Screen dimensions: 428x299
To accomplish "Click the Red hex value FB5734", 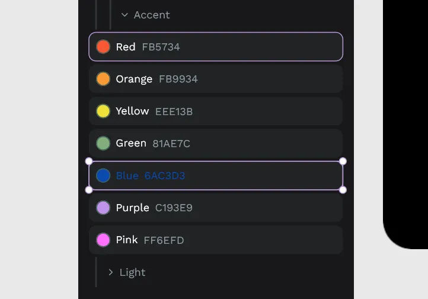I will (161, 47).
